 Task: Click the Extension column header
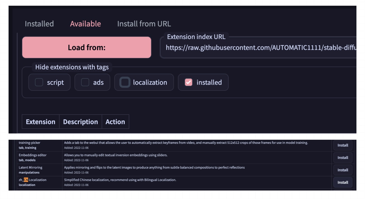click(x=40, y=122)
